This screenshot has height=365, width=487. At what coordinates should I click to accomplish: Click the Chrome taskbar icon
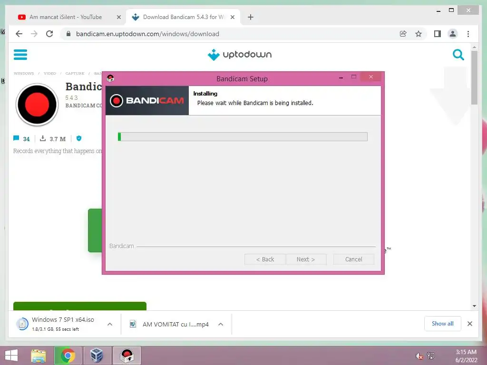point(68,355)
